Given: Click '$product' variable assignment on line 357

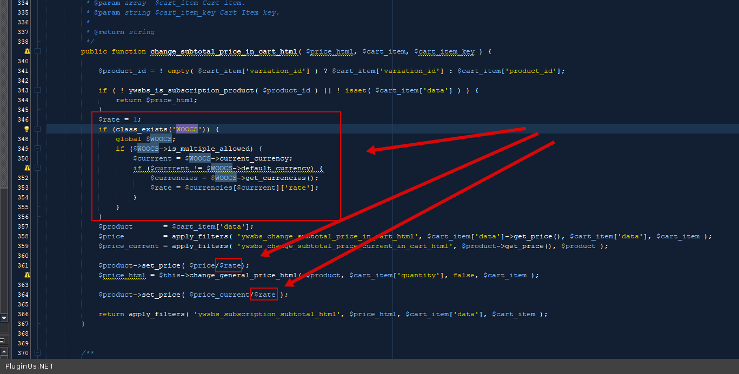Looking at the screenshot, I should point(116,226).
